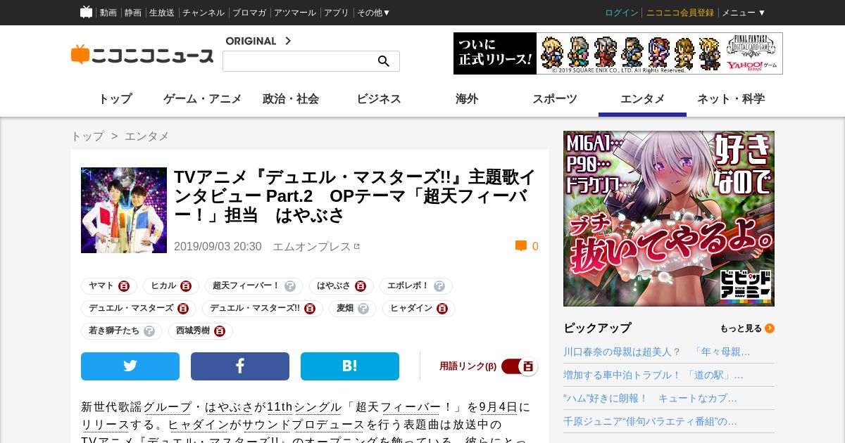Open pickup article "ハム"好きに朗報！
This screenshot has height=443, width=845.
point(651,398)
